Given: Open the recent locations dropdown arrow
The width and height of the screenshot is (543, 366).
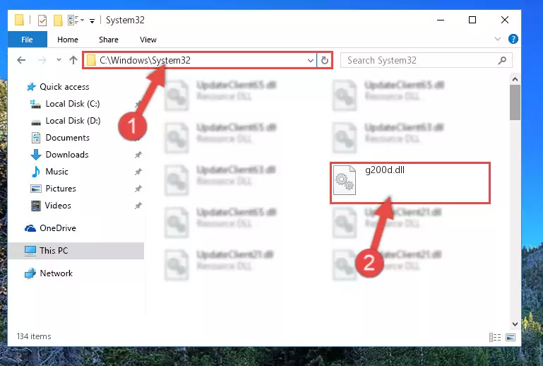Looking at the screenshot, I should click(59, 60).
